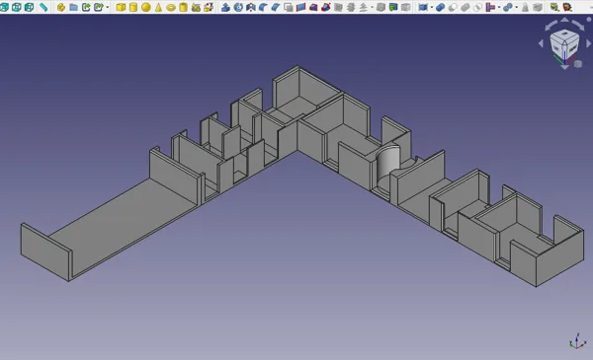Click the navigation cube left arrow
593x360 pixels.
541,43
